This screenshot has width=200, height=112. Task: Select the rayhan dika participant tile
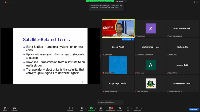[183, 47]
